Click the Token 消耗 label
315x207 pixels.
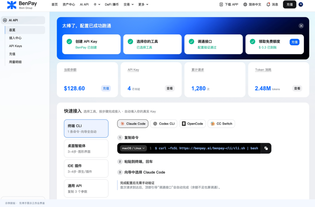pos(263,70)
